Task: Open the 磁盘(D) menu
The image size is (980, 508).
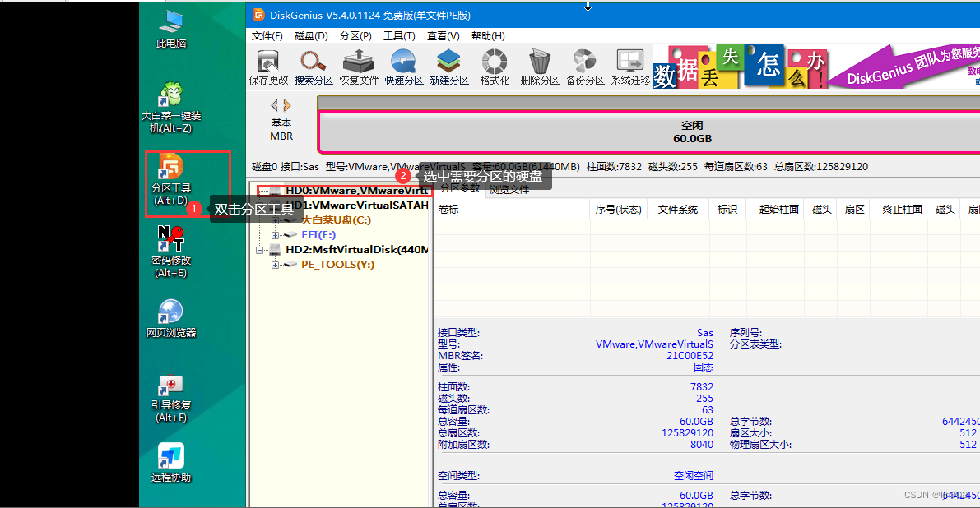Action: (x=310, y=35)
